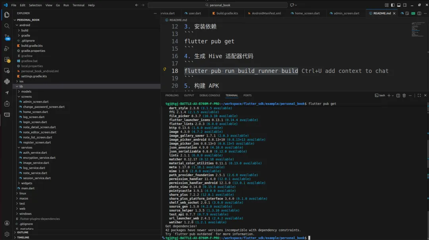Close the README.md tab
429x240 pixels.
coord(394,13)
